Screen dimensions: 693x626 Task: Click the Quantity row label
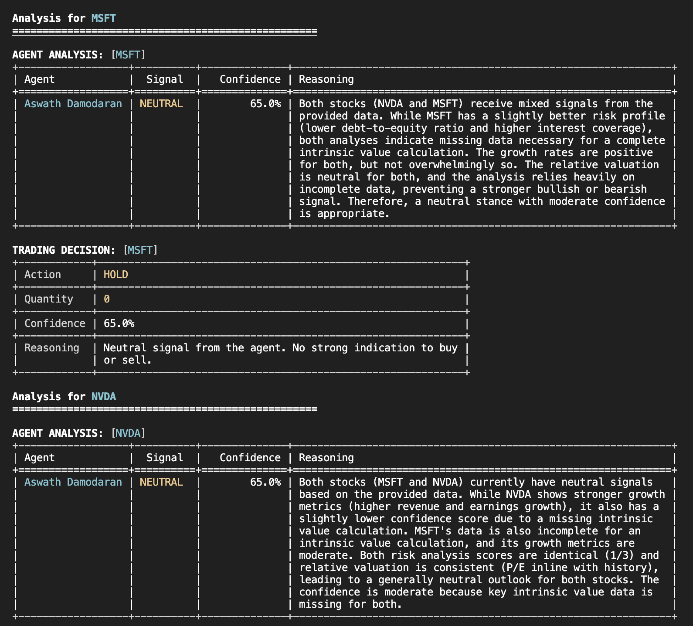49,299
